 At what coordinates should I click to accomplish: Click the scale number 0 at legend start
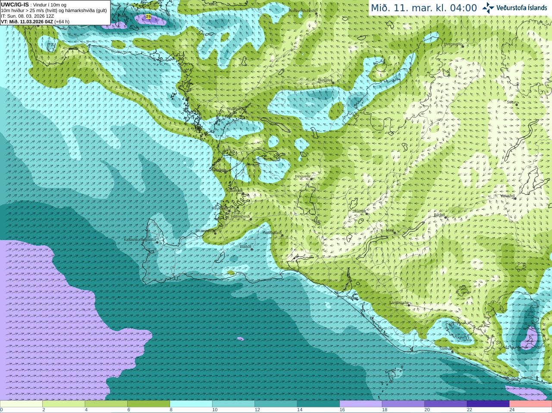[x=1, y=410]
